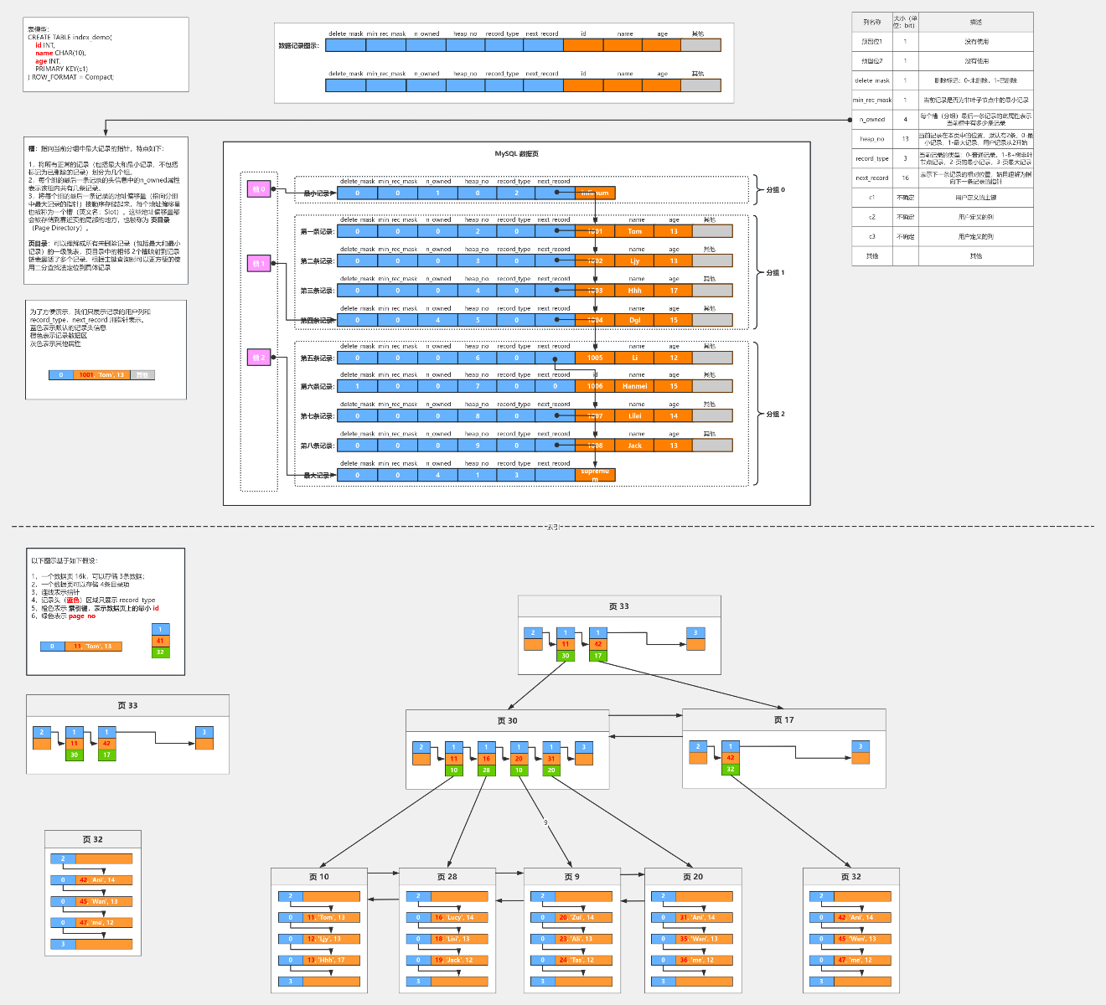Select the green 28 page pointer in 页30
The width and height of the screenshot is (1106, 1005).
486,770
